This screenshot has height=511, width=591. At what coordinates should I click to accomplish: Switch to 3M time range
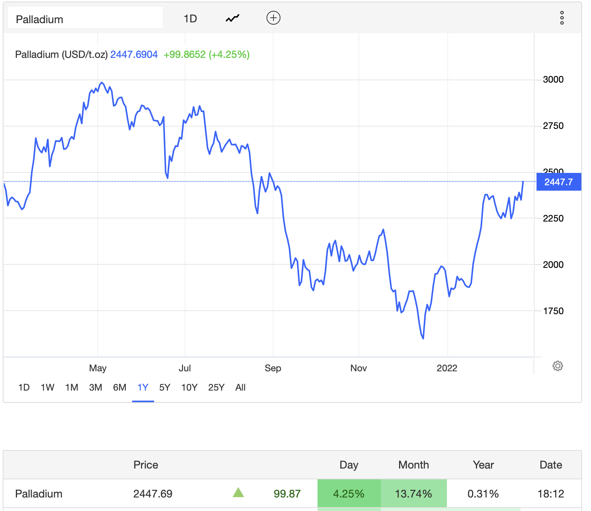point(95,387)
